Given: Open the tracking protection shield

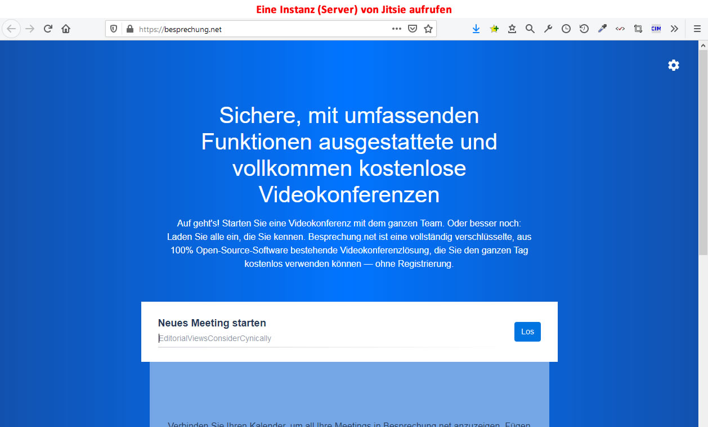Looking at the screenshot, I should click(x=114, y=29).
